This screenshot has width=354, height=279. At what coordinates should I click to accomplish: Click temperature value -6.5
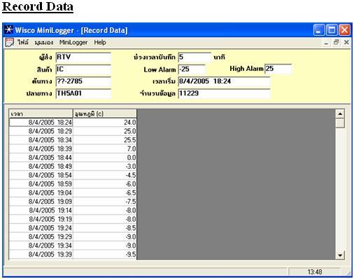click(105, 193)
